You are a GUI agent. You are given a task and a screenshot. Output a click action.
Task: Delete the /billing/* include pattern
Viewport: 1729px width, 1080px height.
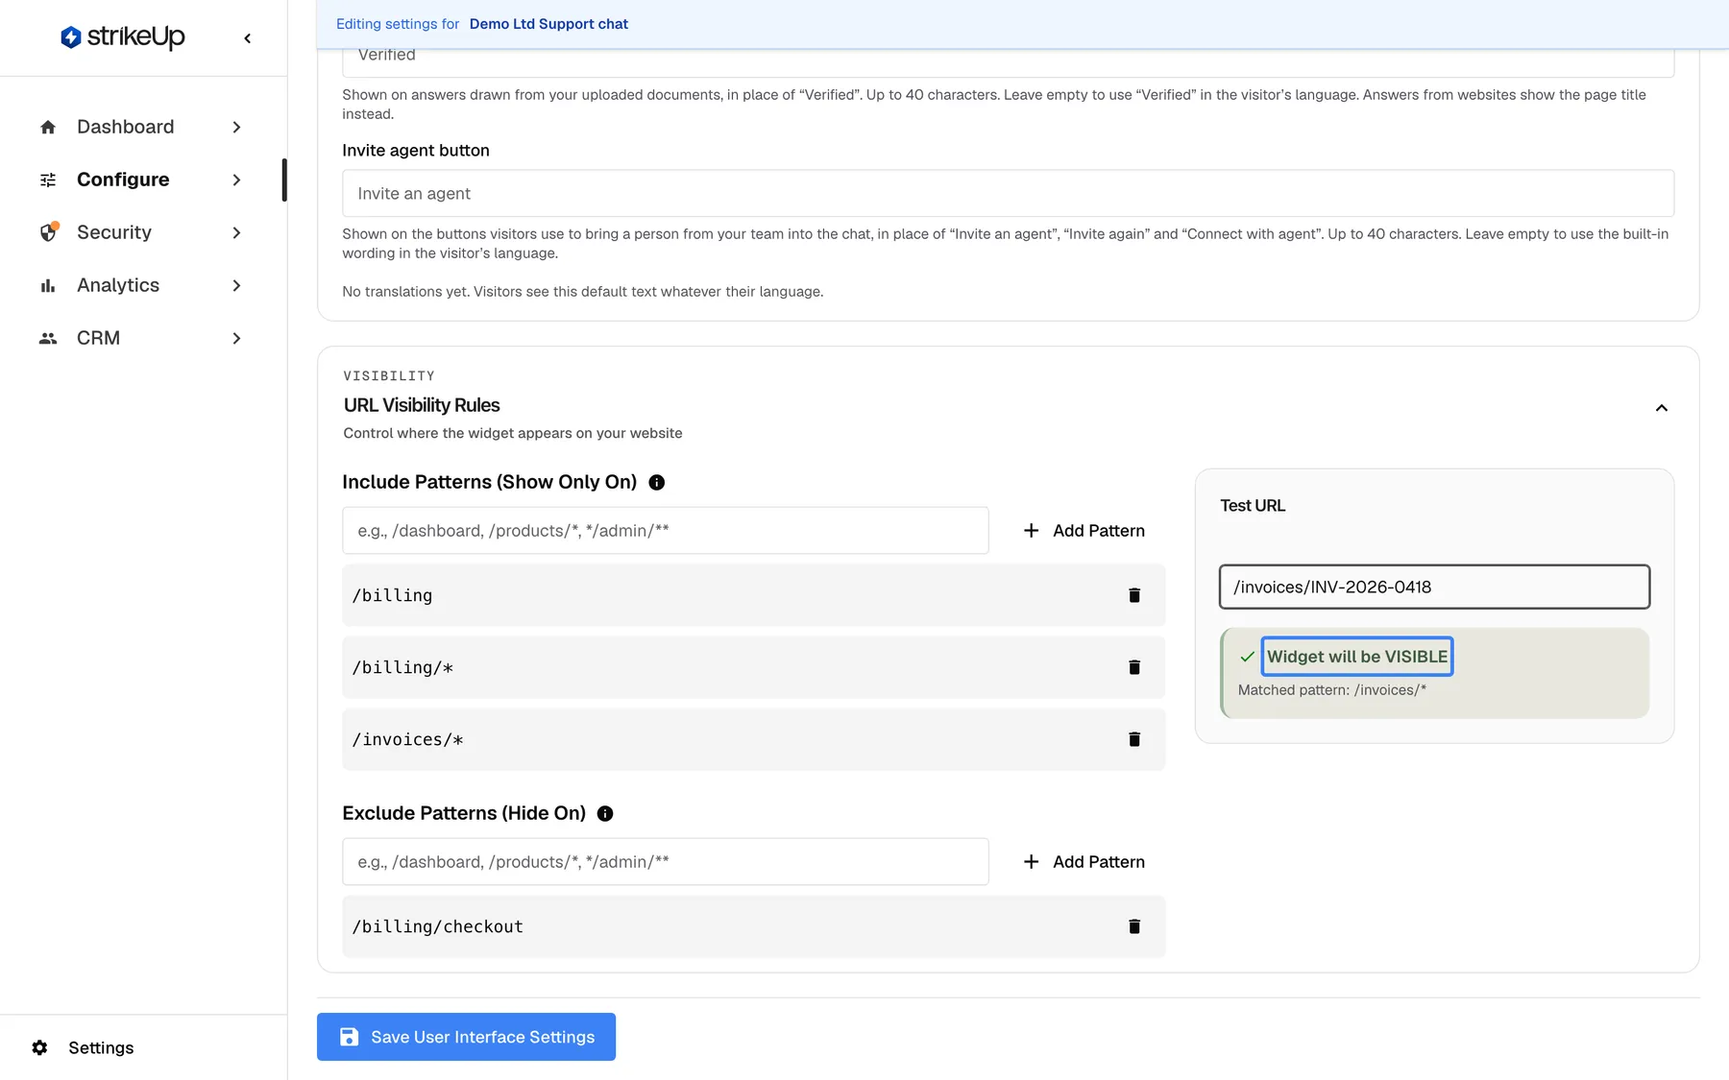point(1134,667)
